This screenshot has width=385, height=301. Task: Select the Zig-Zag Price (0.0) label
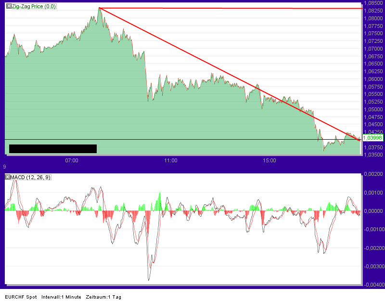34,6
